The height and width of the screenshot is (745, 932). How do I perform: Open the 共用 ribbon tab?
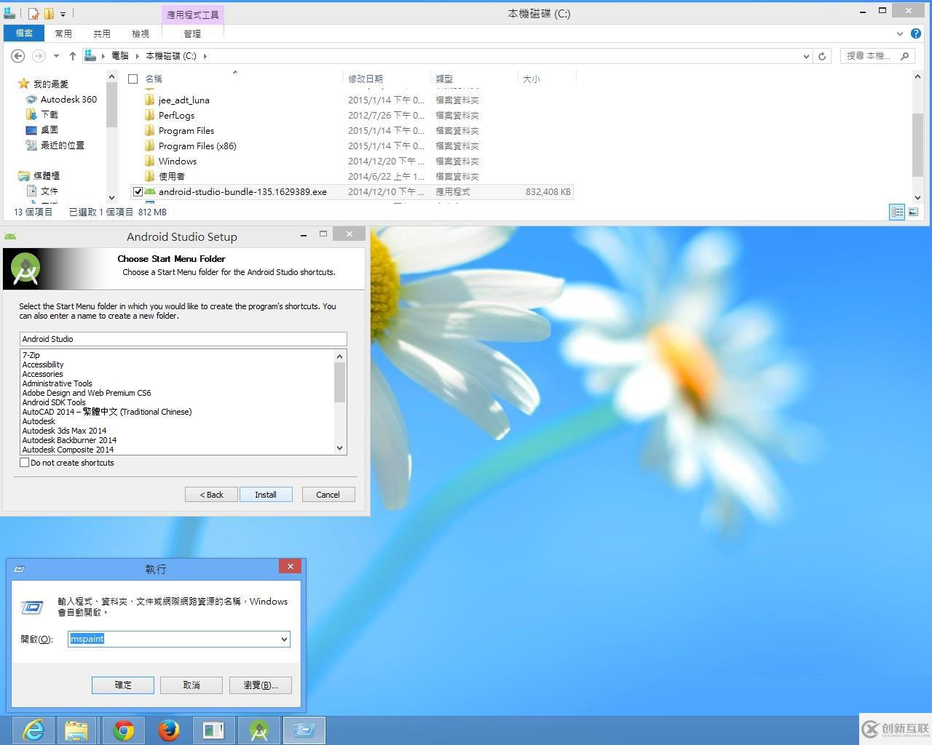point(102,33)
